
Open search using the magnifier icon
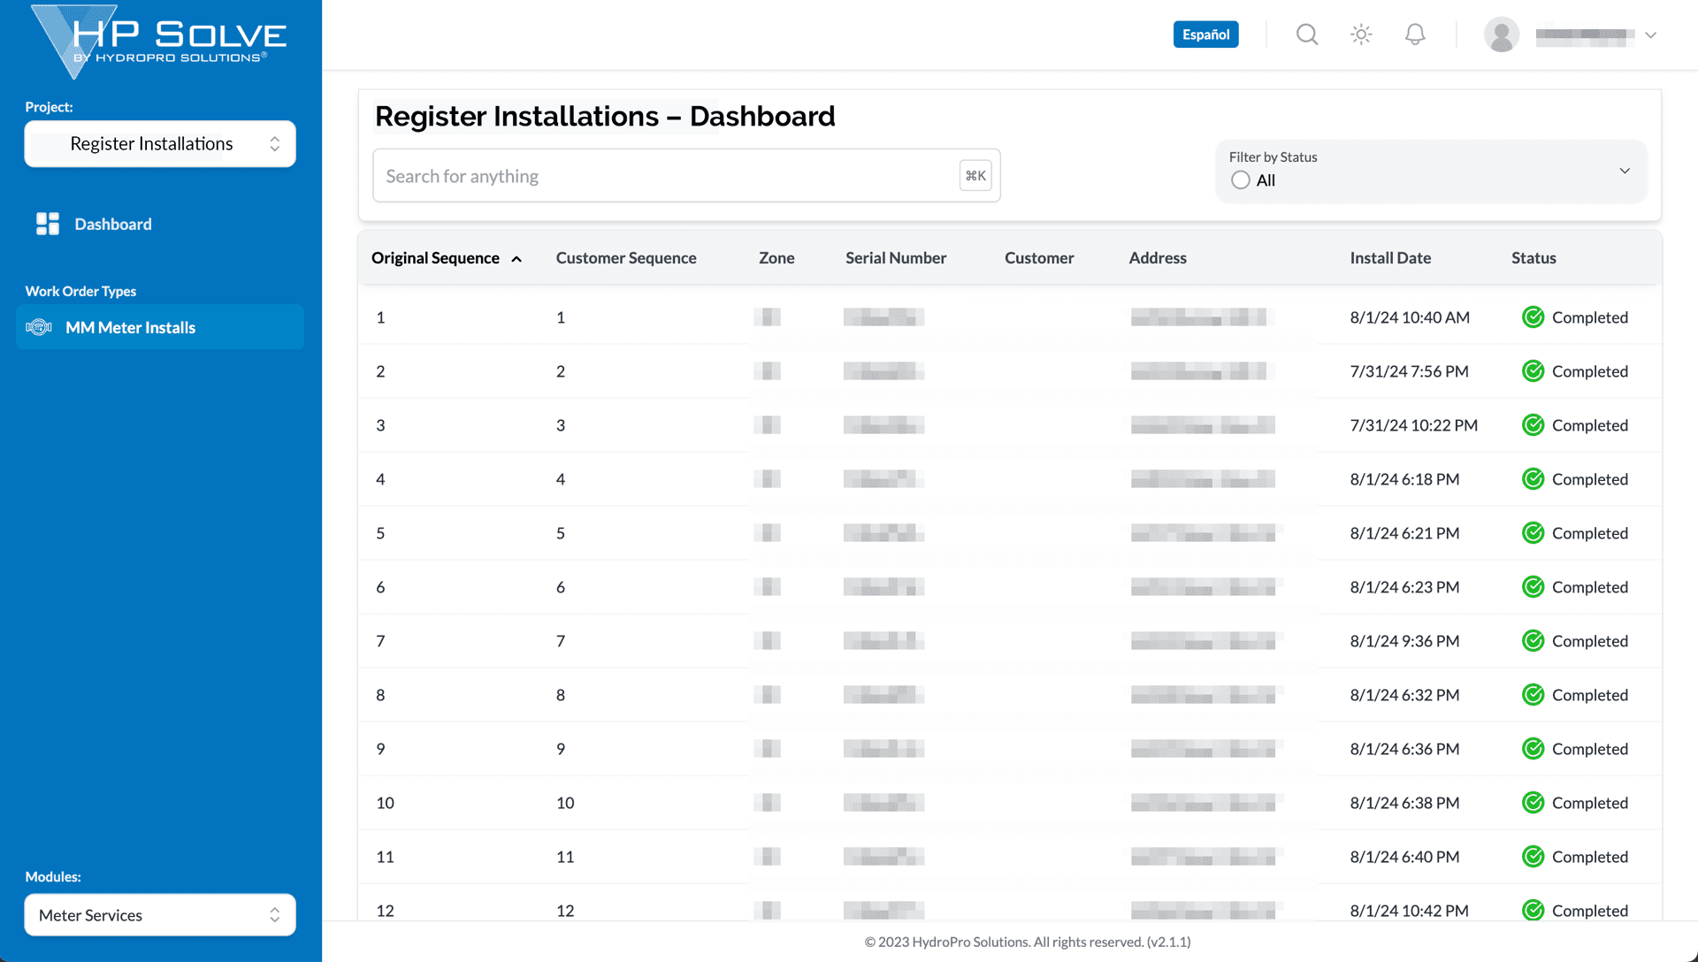pos(1306,34)
